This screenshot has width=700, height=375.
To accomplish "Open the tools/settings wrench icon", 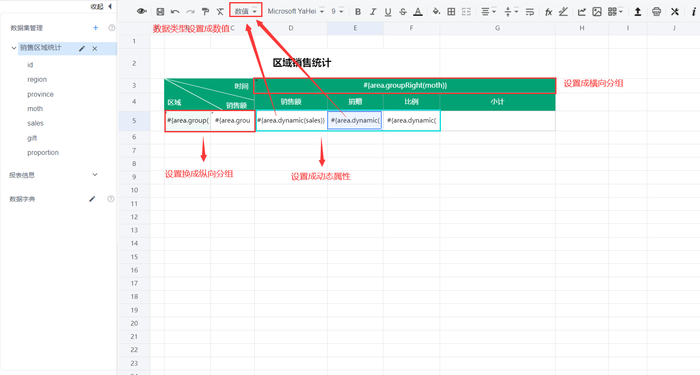I will 675,11.
